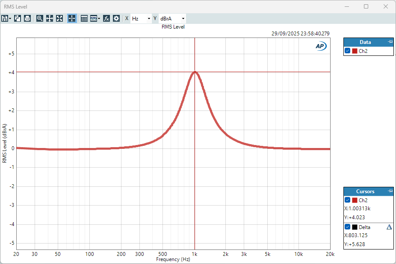Disable the Delta cursor checkbox
This screenshot has height=264, width=396.
click(x=348, y=227)
